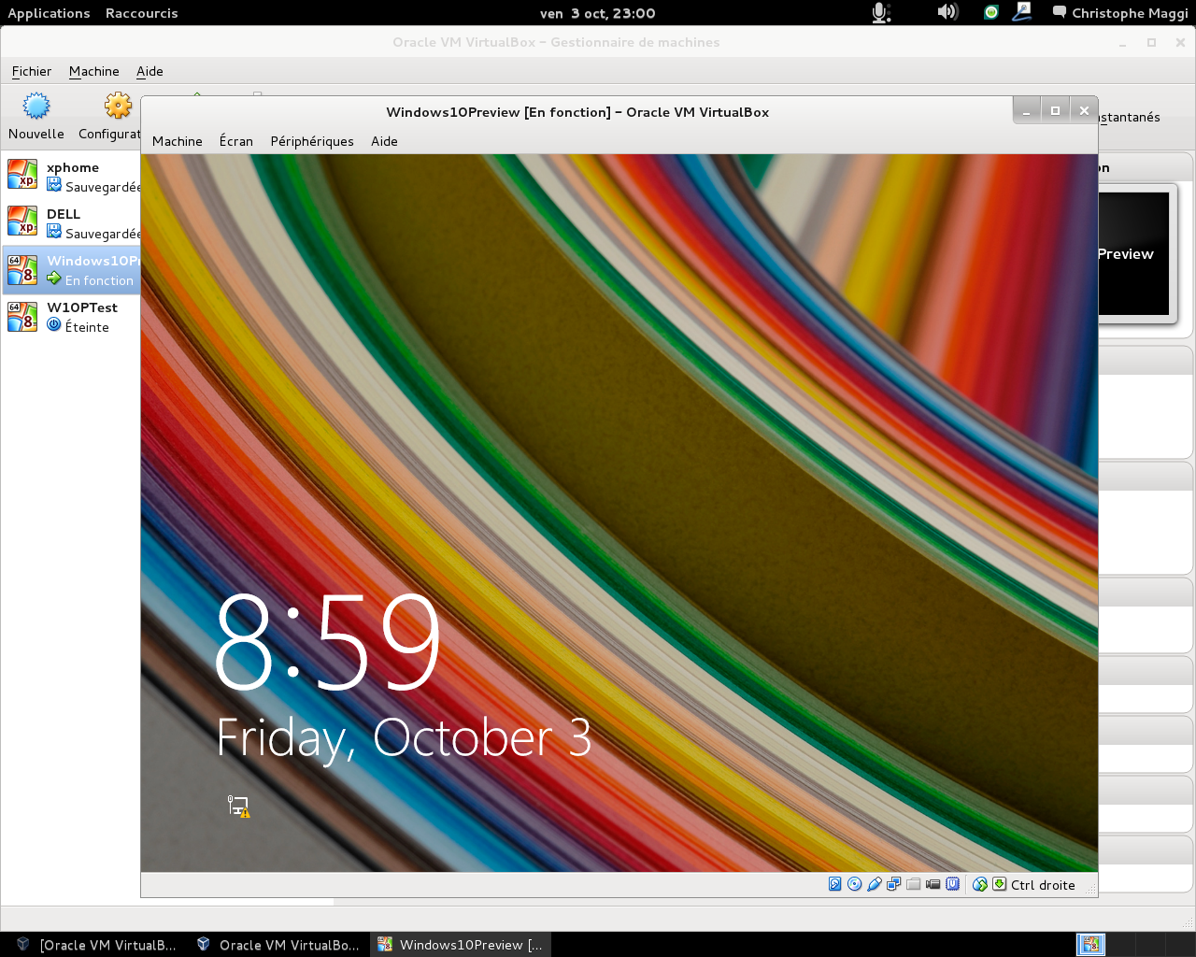Click the resize grip in VM status bar
This screenshot has width=1196, height=957.
click(1089, 890)
